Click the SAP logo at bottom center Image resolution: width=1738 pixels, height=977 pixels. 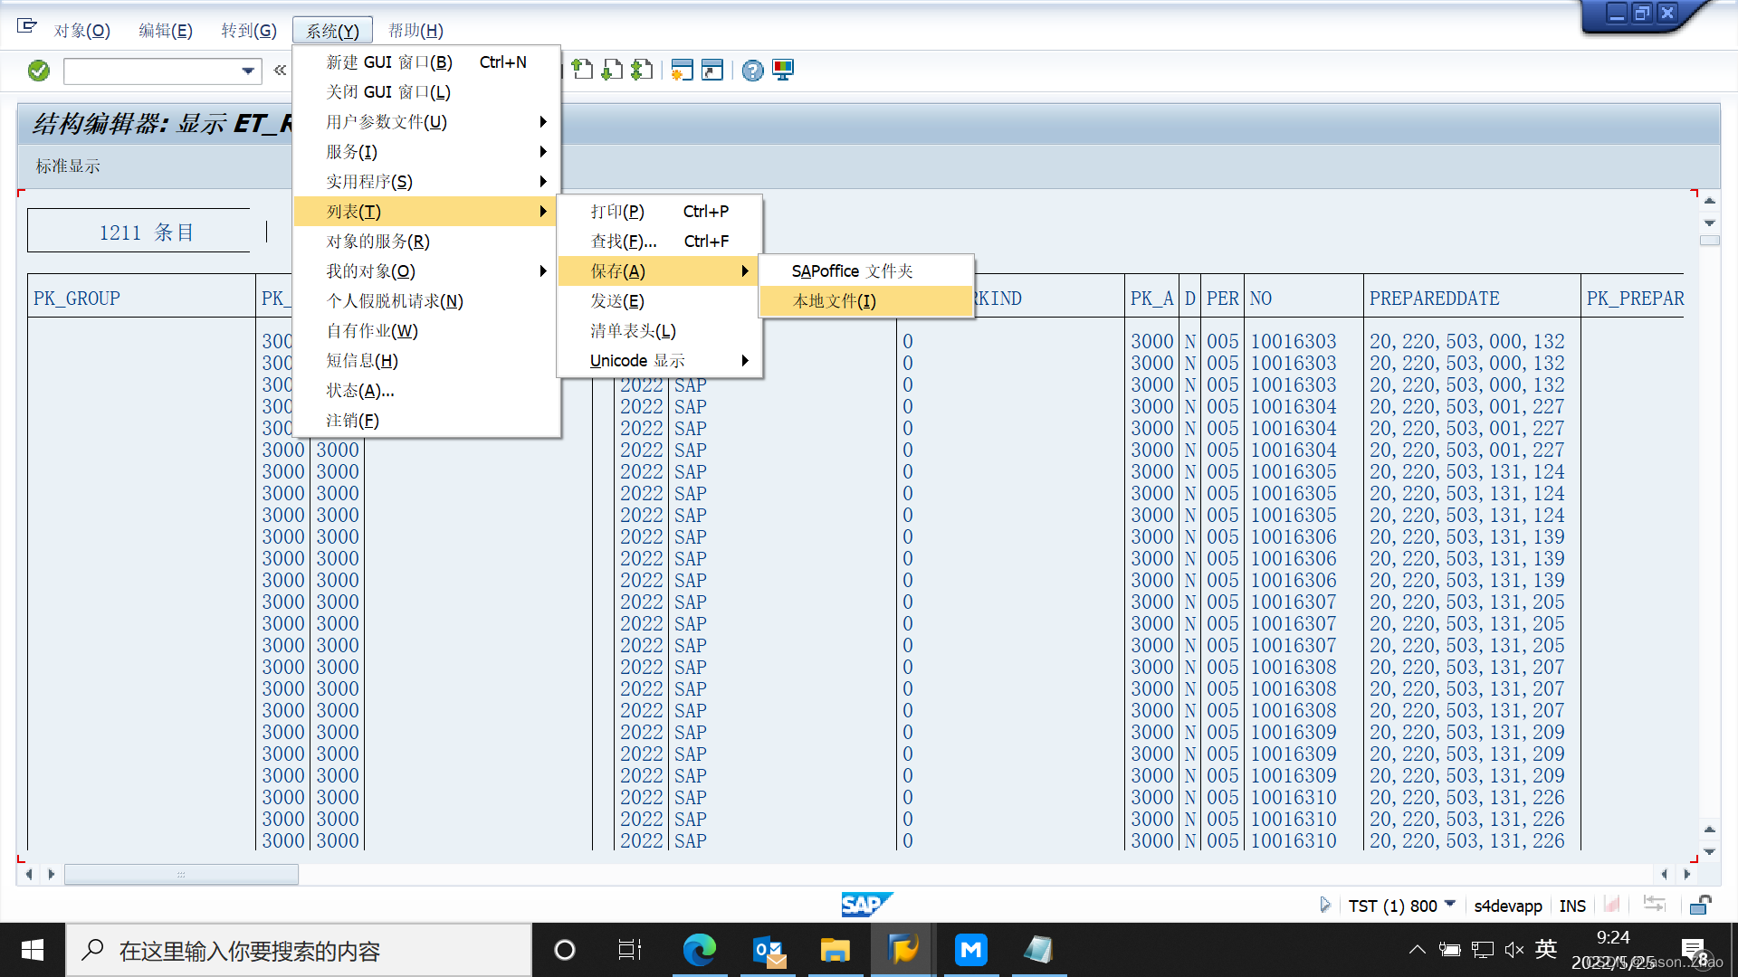(866, 904)
